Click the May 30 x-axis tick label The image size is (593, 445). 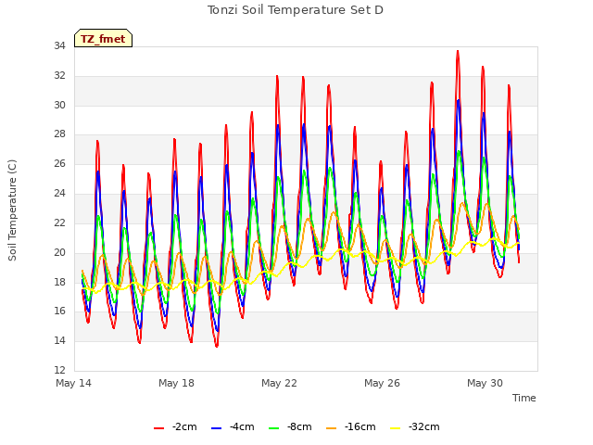click(x=486, y=383)
